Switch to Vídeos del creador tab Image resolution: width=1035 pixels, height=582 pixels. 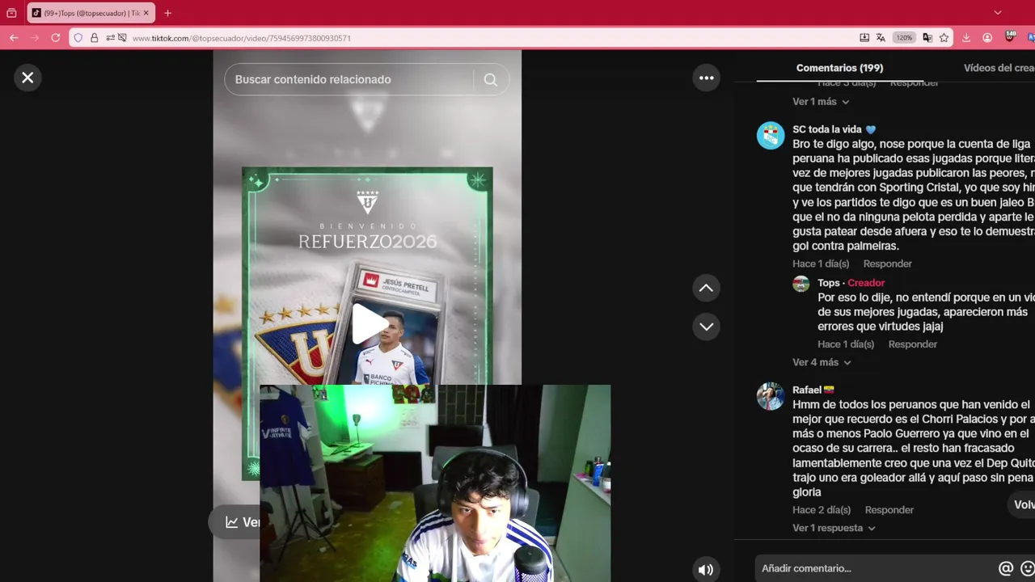(x=999, y=68)
